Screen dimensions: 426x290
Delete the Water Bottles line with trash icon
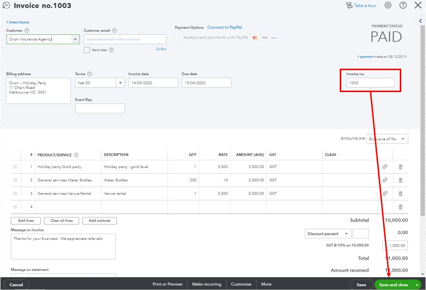(400, 180)
